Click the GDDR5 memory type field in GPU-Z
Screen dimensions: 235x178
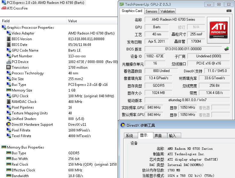(x=158, y=86)
